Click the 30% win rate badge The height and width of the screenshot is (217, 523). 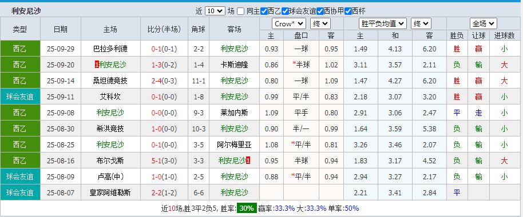point(247,208)
